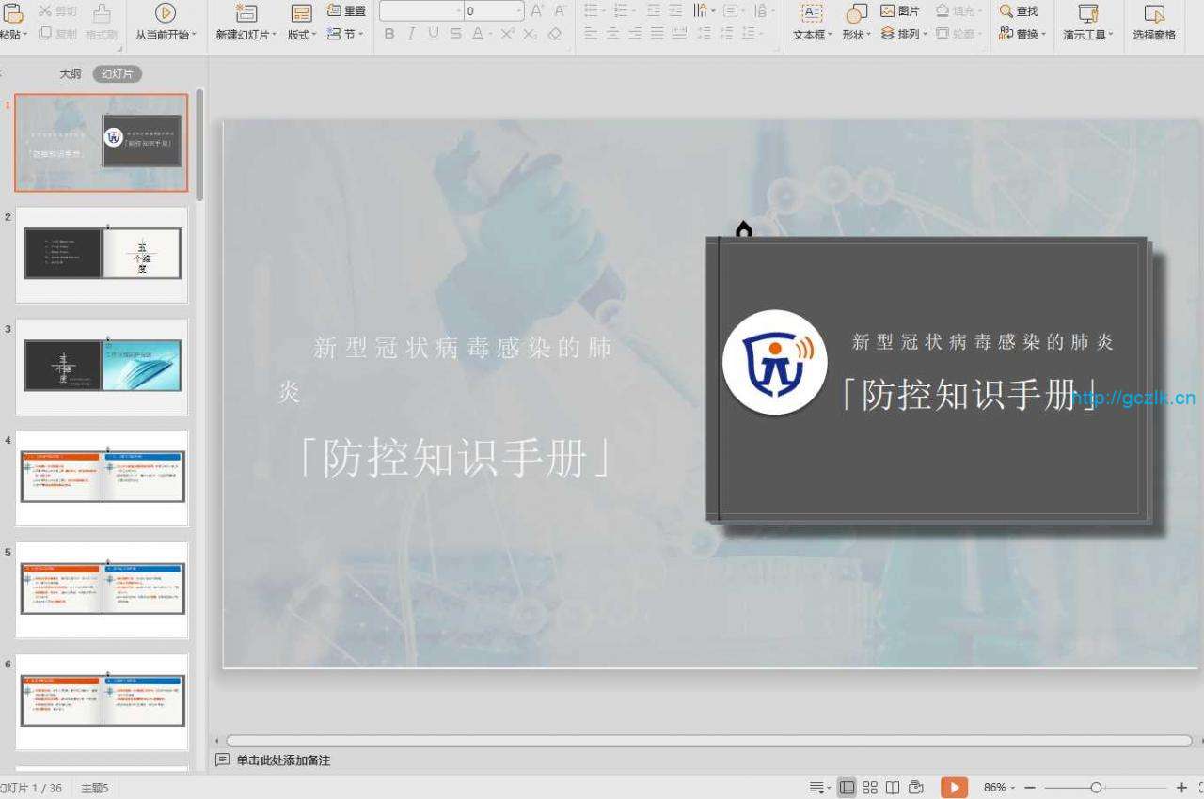Click the 新建幻灯片 new slide icon

pyautogui.click(x=246, y=13)
